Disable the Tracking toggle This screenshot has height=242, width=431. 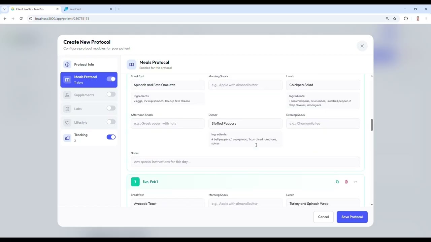[111, 137]
